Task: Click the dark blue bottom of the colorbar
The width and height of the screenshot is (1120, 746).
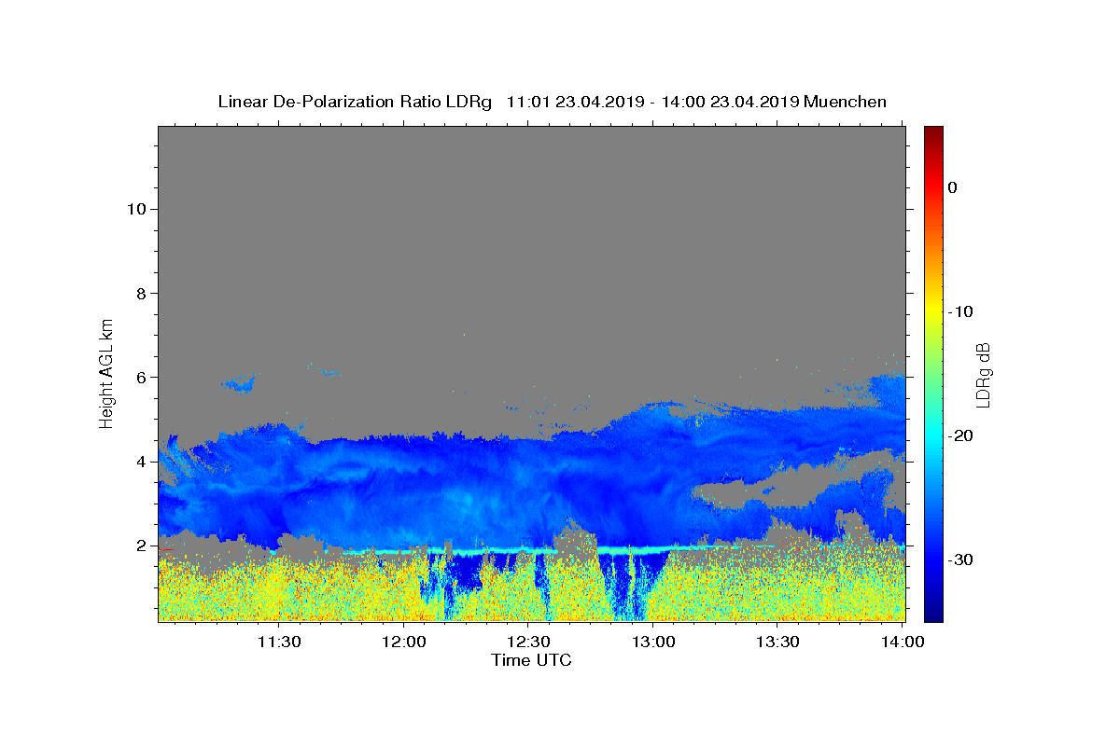Action: coord(933,614)
